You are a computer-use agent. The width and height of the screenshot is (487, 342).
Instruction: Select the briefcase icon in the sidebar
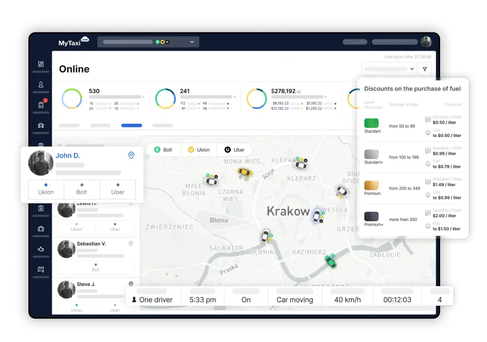41,229
